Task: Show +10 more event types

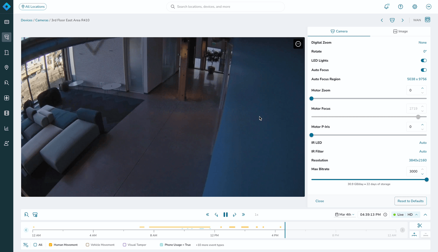Action: click(210, 245)
